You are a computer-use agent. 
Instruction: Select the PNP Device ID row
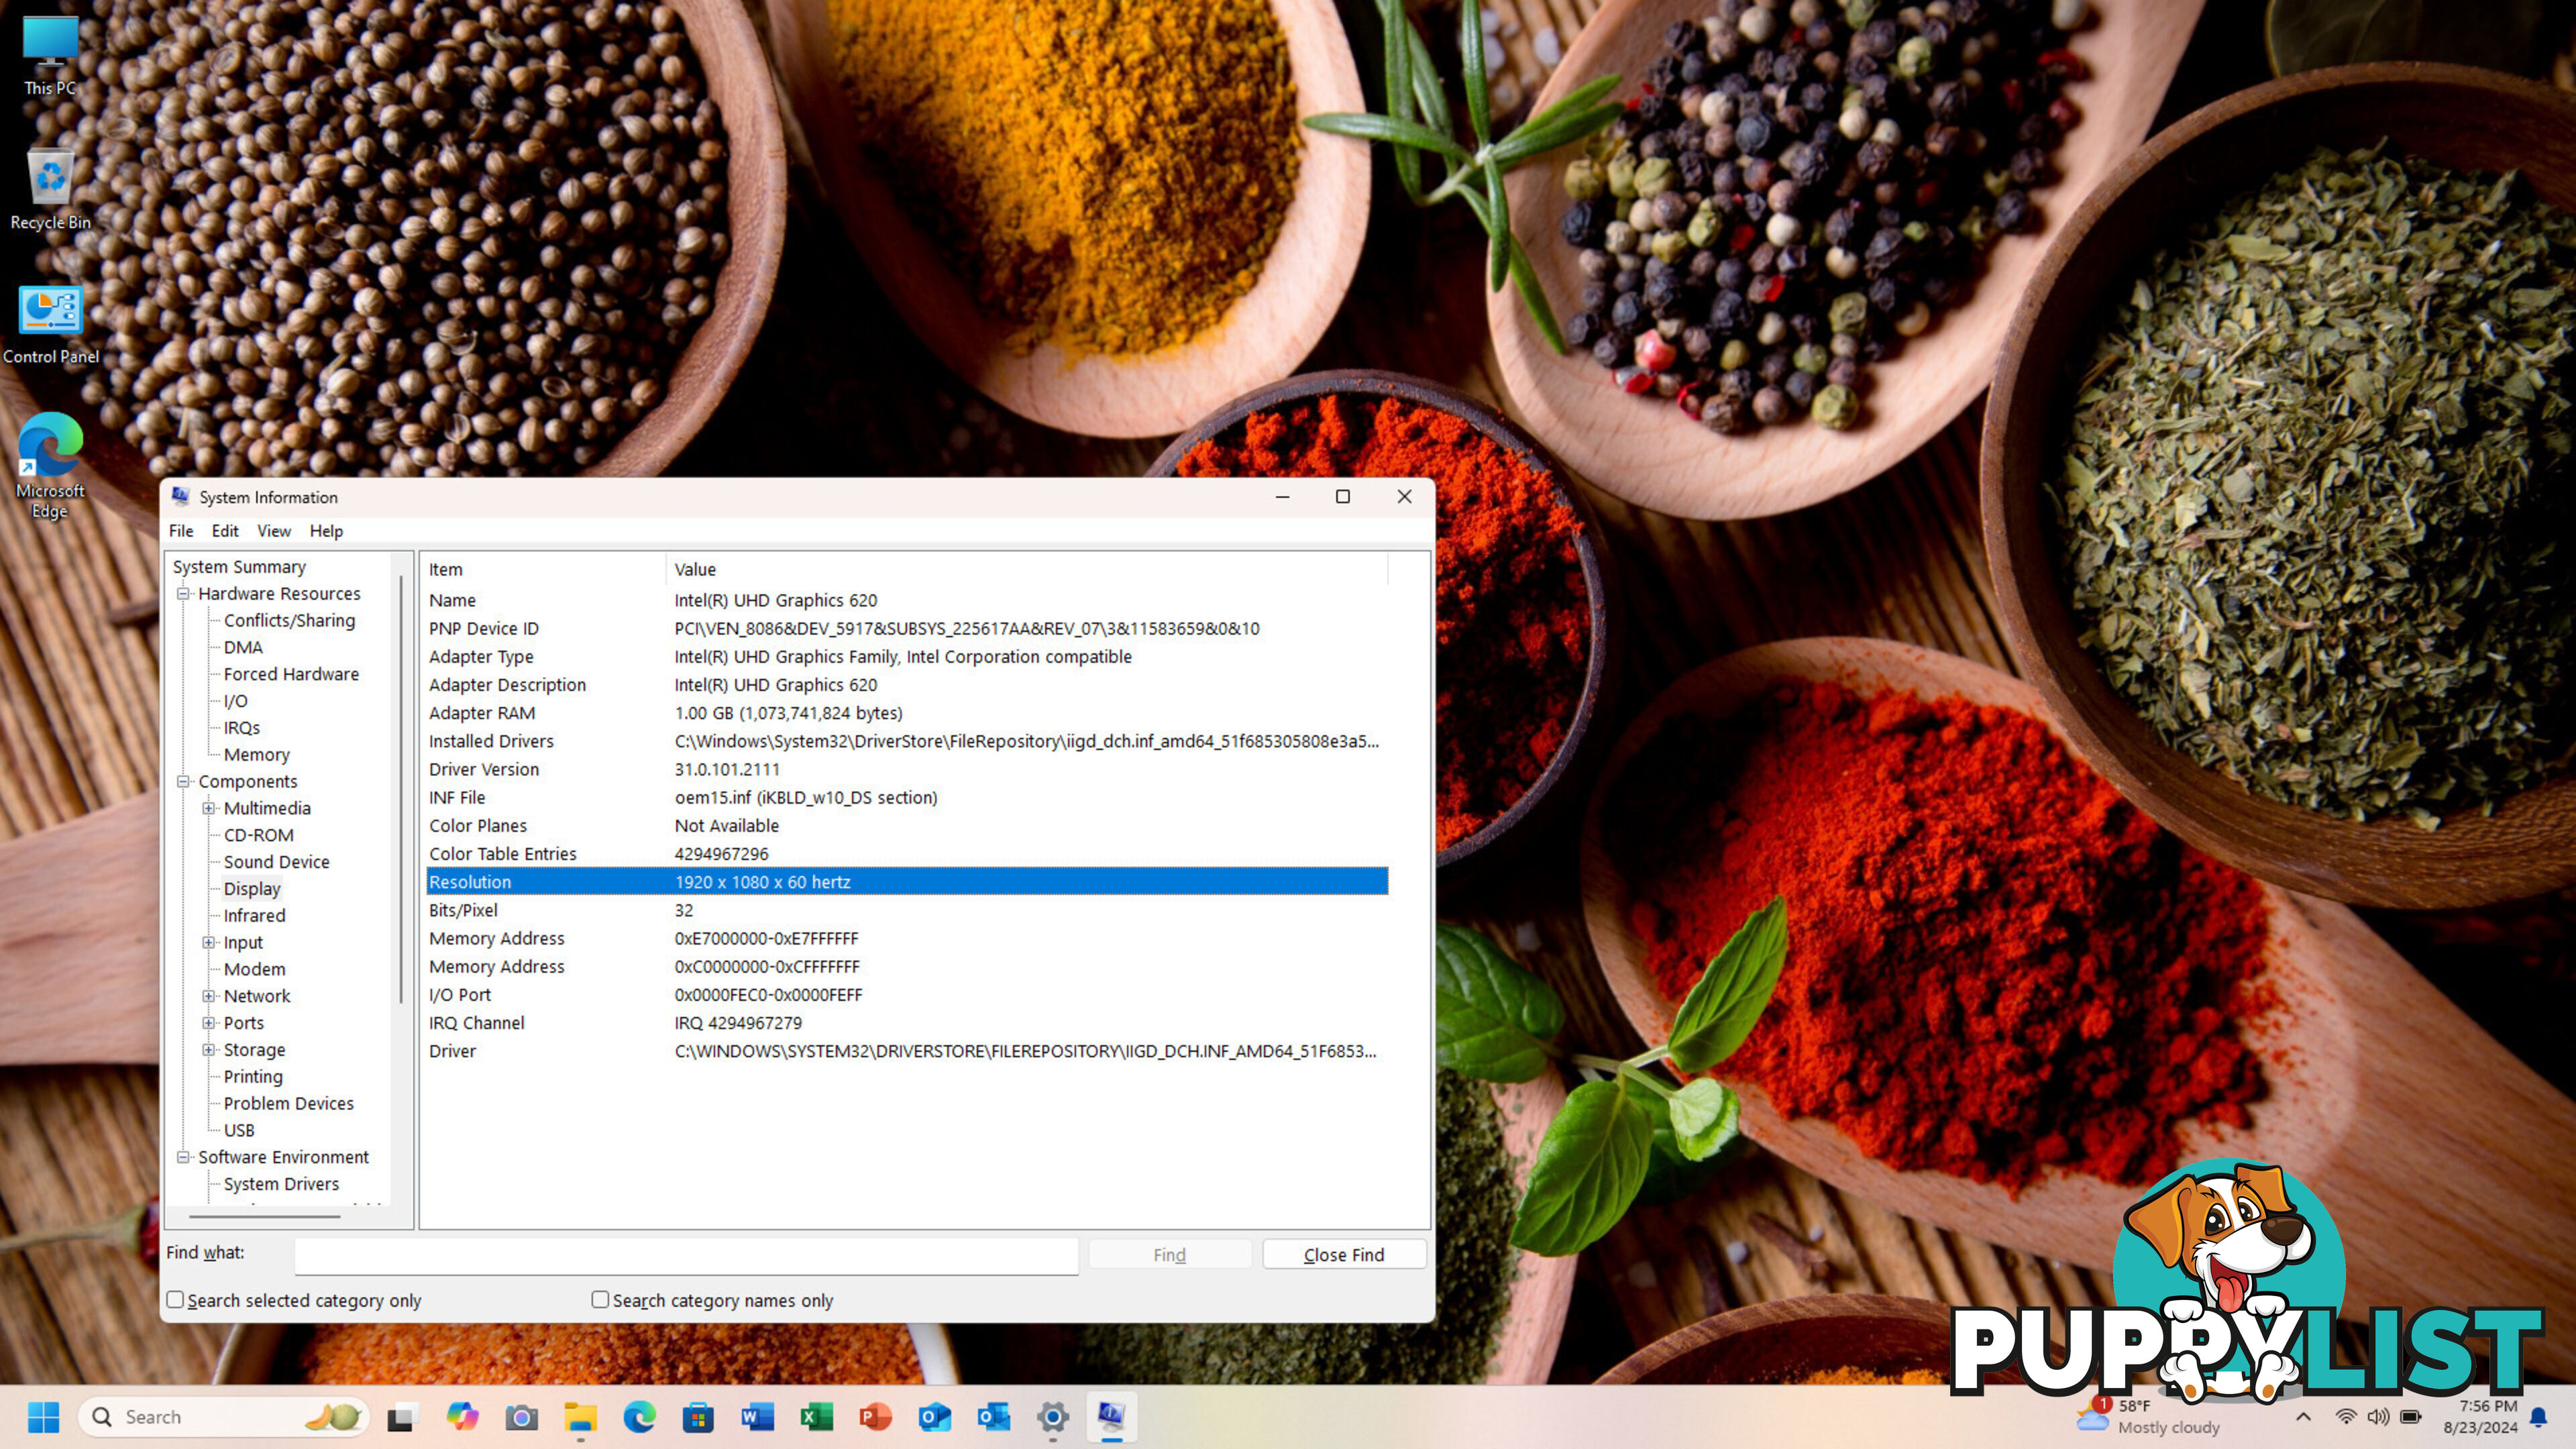907,628
